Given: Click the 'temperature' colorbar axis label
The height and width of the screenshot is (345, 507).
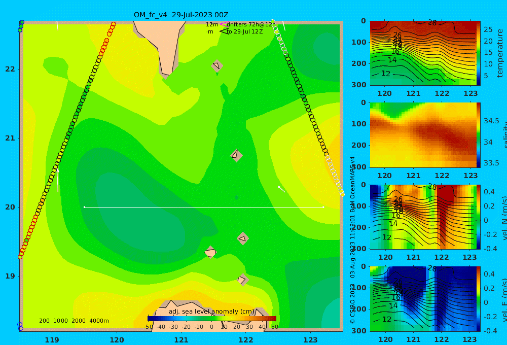Looking at the screenshot, I should (x=500, y=53).
